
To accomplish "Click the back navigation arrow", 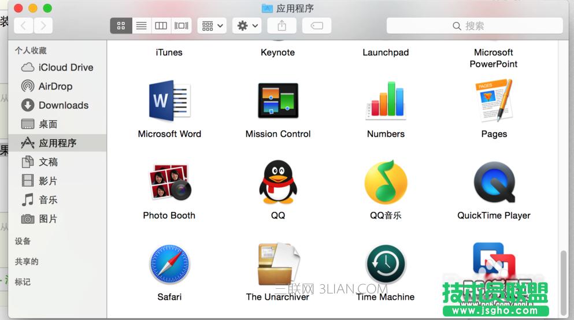I will (23, 25).
